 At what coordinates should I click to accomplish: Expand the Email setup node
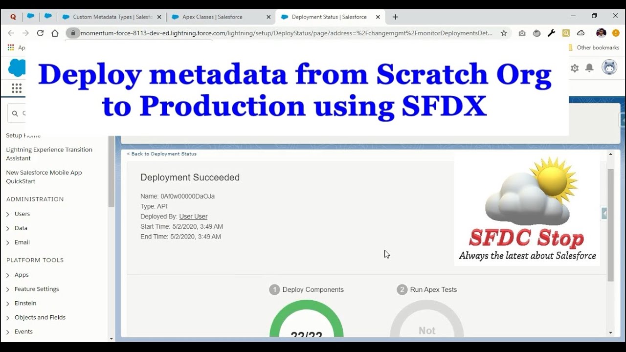pos(8,242)
